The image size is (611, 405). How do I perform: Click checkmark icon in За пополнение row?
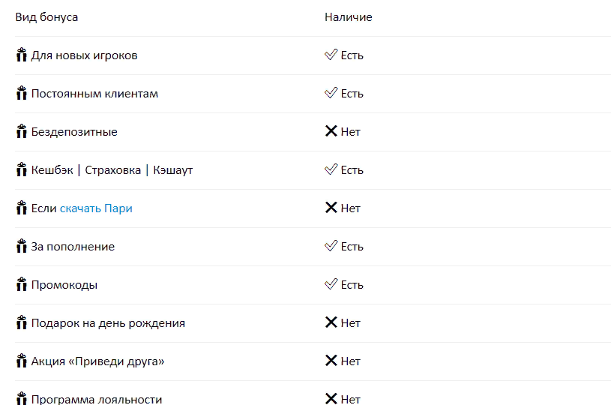pos(331,245)
